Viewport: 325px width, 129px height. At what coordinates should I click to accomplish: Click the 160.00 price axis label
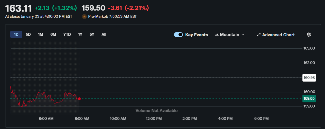click(309, 92)
